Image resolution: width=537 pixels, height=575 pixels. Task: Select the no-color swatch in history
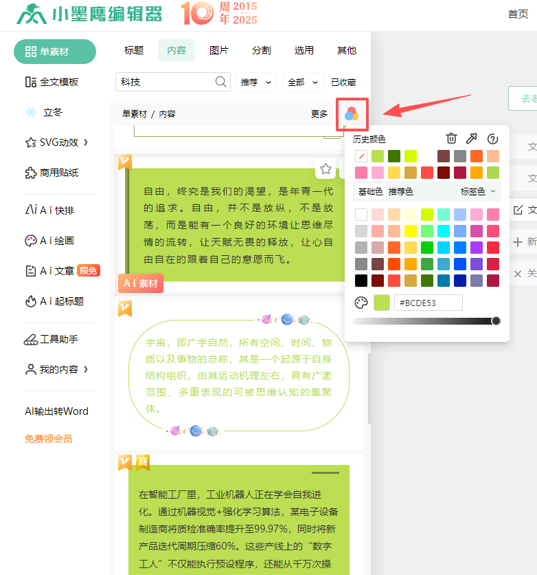coord(361,156)
